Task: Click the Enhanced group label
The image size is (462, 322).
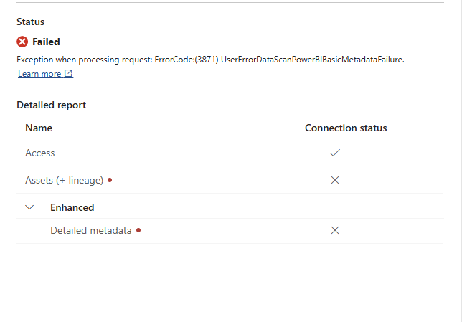Action: pos(72,207)
